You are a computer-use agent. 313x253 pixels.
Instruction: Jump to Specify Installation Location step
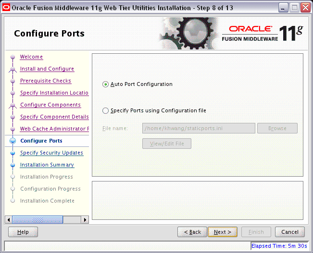[x=54, y=93]
